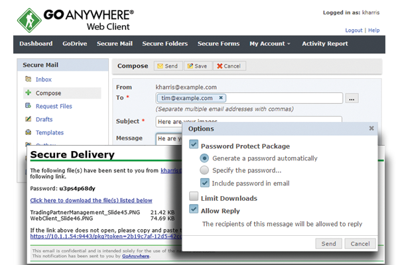The image size is (398, 265).
Task: Open the Templates link
Action: tap(50, 132)
